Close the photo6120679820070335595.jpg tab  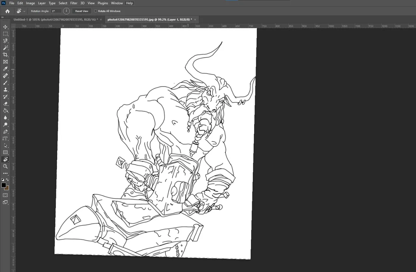pos(195,19)
